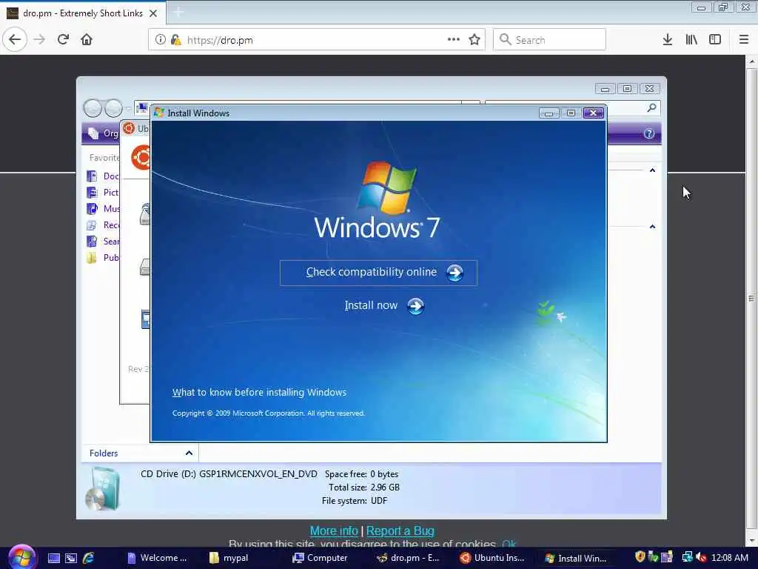Switch to Welcome taskbar button
The image size is (758, 569).
click(157, 558)
